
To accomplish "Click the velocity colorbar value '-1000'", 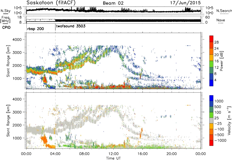I will tap(220, 140).
